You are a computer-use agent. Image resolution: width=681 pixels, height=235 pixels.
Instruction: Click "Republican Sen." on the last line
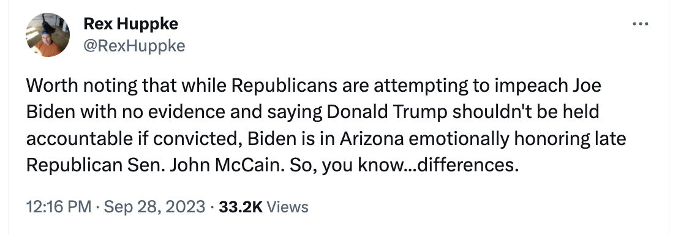pos(96,166)
